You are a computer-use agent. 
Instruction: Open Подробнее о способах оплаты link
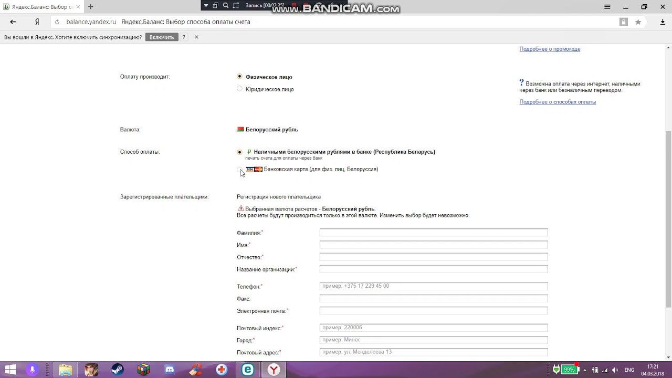click(558, 102)
